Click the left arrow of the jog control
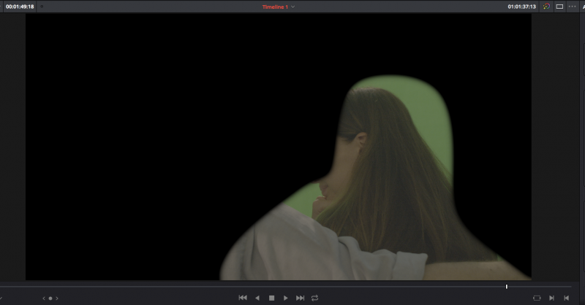 click(x=43, y=298)
